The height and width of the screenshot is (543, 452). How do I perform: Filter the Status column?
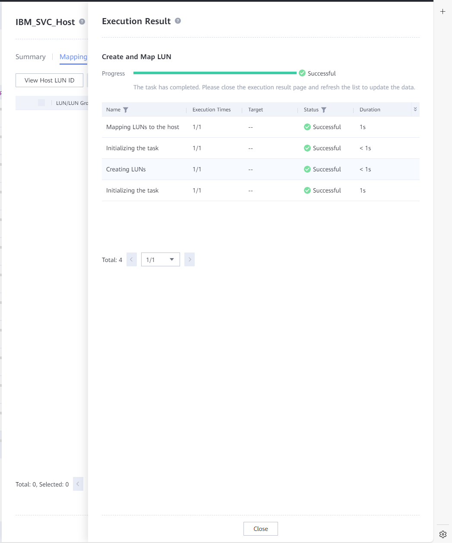pyautogui.click(x=324, y=110)
